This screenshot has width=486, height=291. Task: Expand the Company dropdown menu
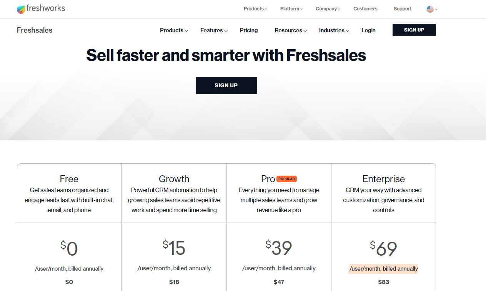[x=328, y=9]
